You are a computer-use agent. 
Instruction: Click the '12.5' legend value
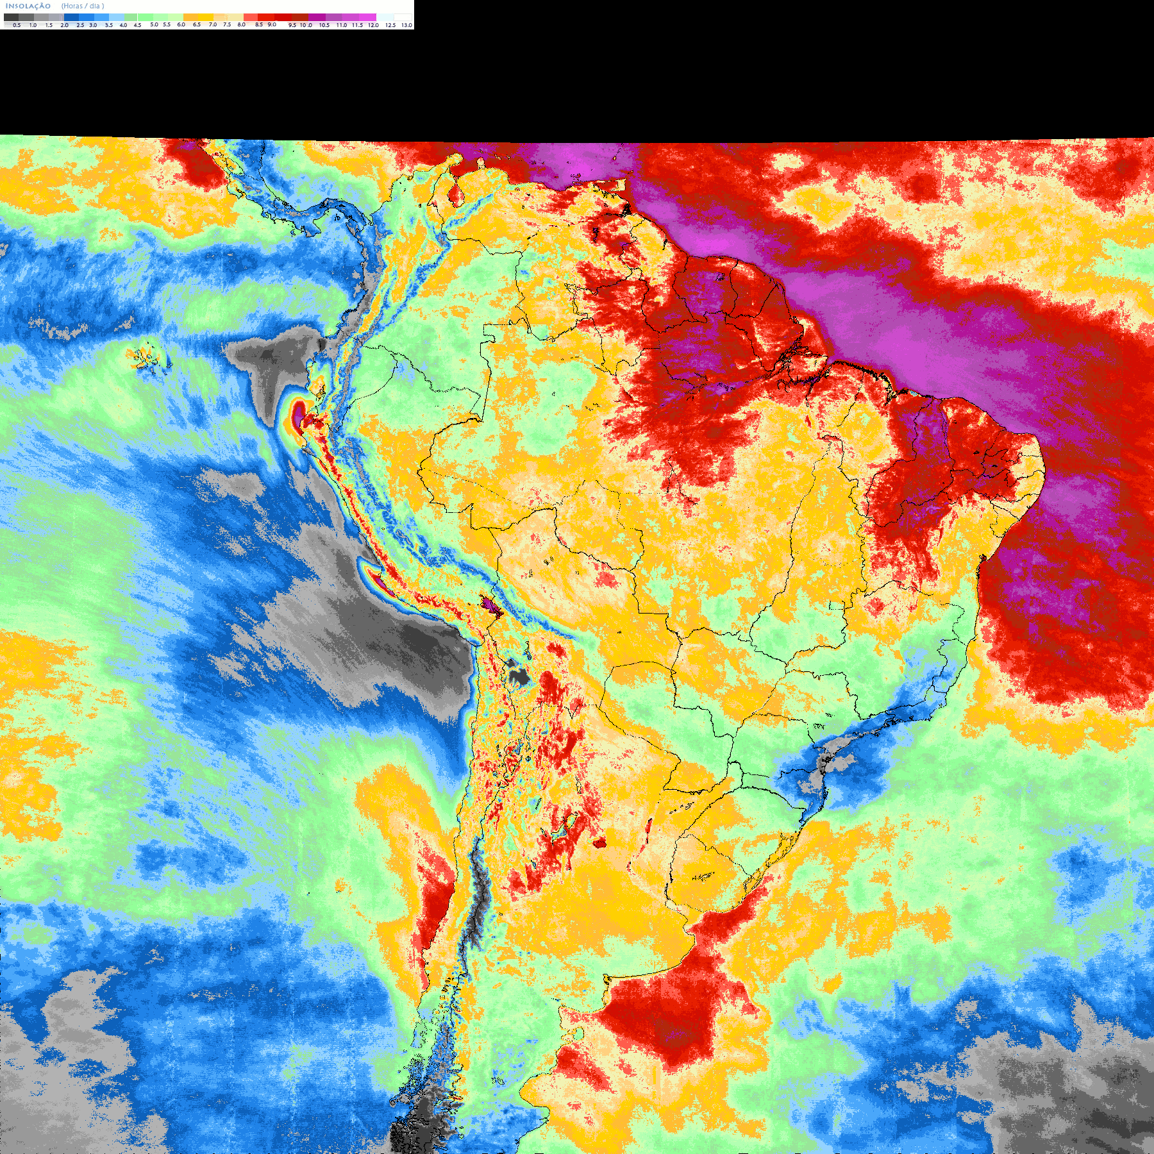(x=390, y=25)
